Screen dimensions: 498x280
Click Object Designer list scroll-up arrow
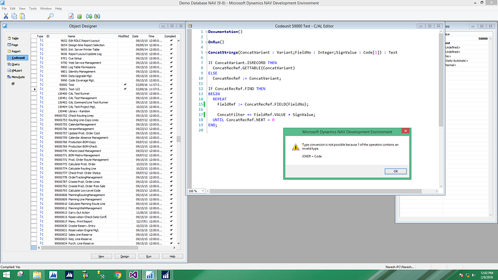click(x=179, y=40)
